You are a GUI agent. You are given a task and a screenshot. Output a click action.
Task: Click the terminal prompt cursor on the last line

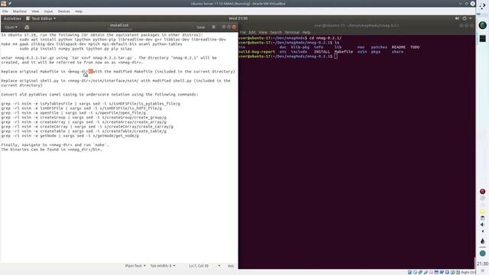(335, 56)
